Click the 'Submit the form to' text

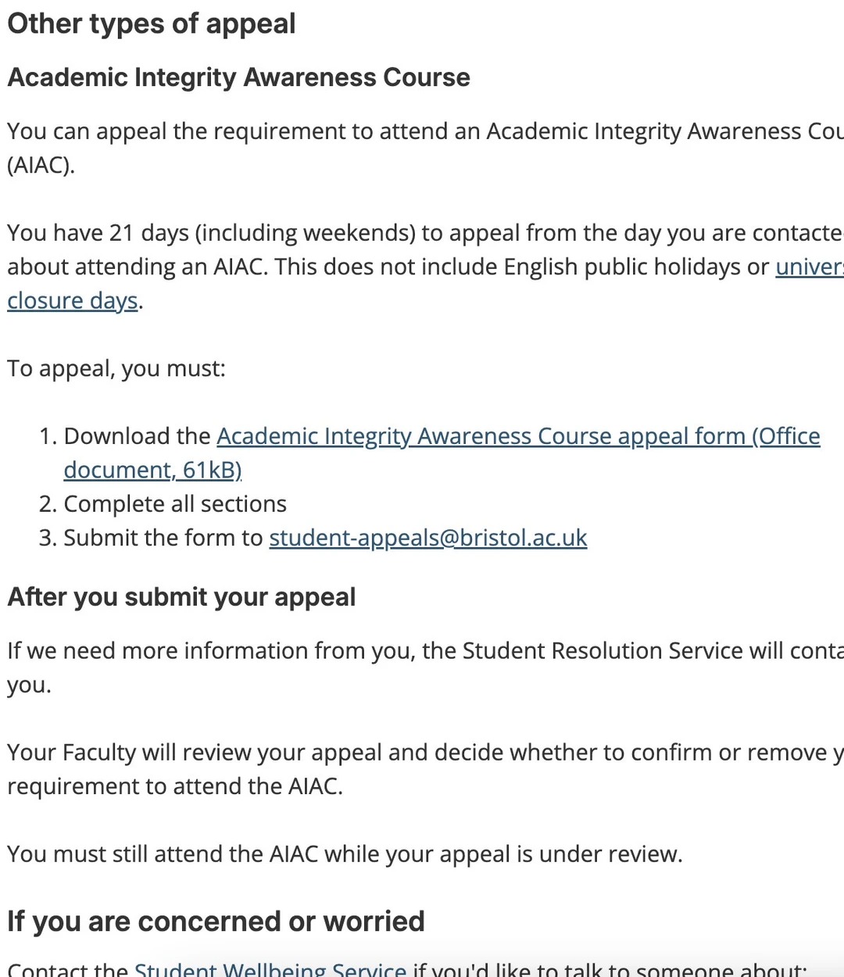point(163,538)
